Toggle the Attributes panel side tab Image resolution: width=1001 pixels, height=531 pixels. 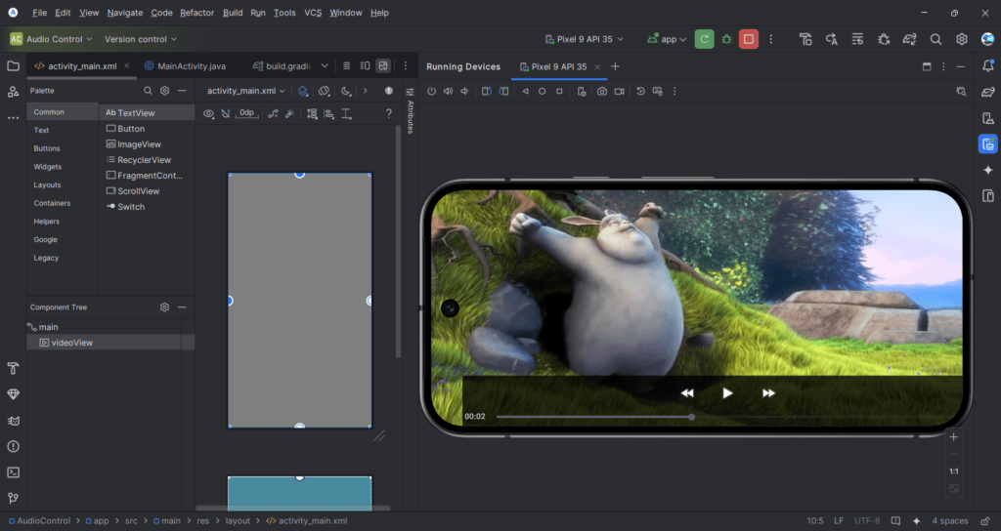pyautogui.click(x=410, y=110)
